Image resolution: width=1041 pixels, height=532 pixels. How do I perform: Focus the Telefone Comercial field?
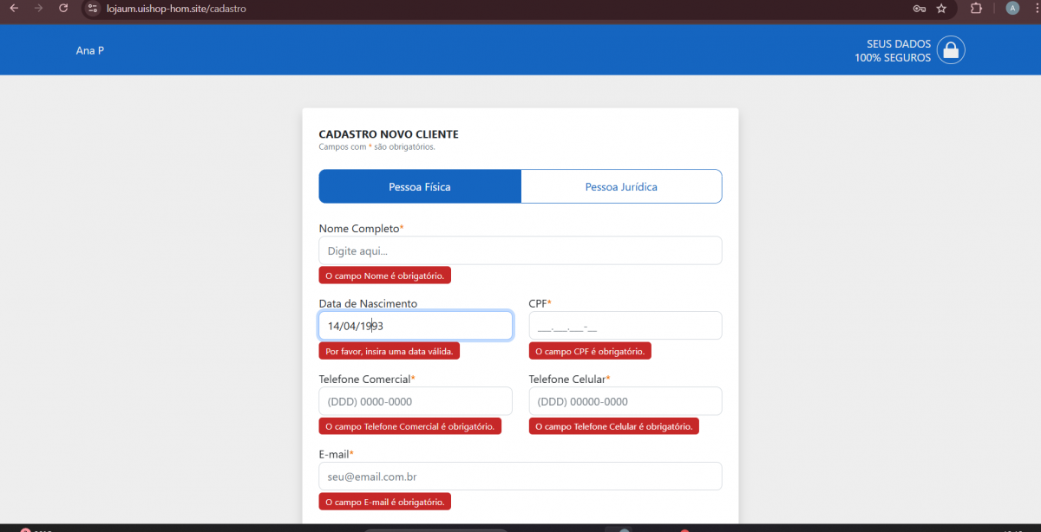point(416,401)
